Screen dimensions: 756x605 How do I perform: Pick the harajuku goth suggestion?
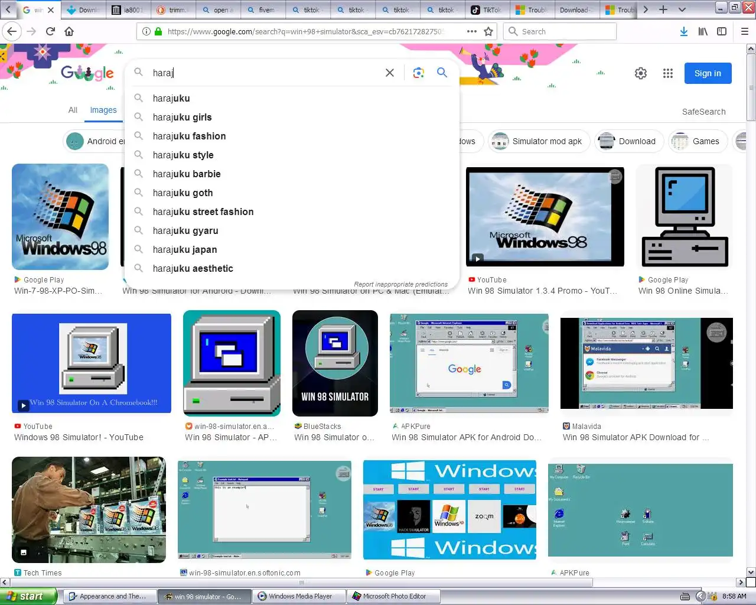pos(292,193)
